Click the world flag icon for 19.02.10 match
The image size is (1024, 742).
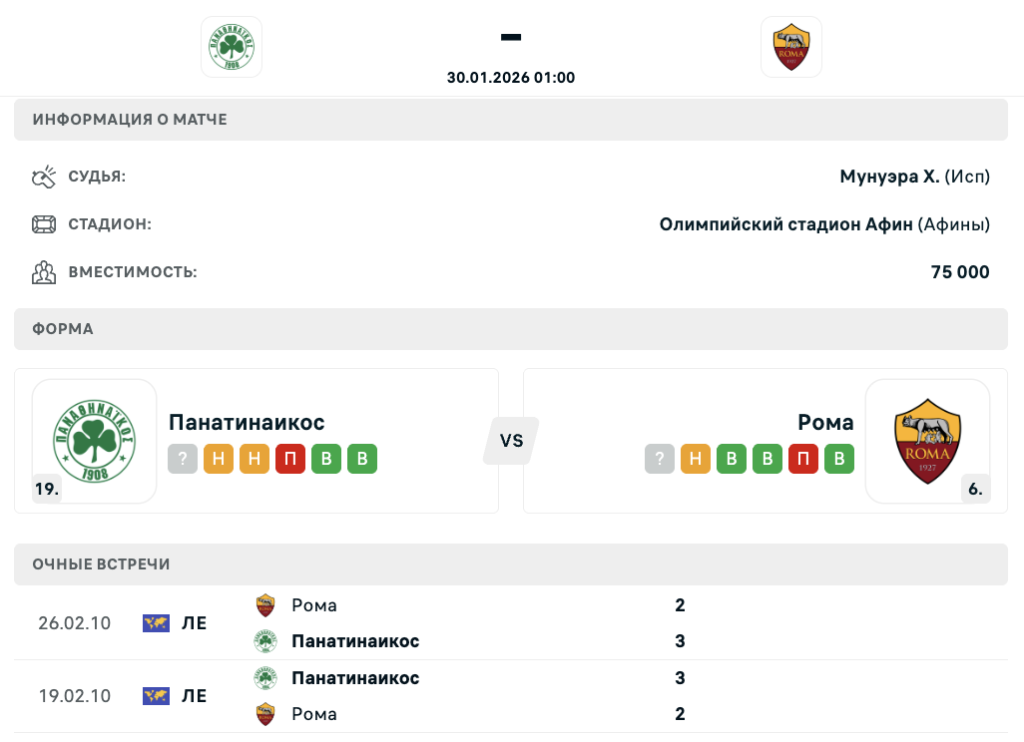pyautogui.click(x=155, y=696)
